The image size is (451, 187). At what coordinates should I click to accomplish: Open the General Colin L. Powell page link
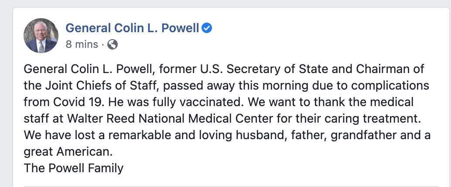click(x=132, y=28)
